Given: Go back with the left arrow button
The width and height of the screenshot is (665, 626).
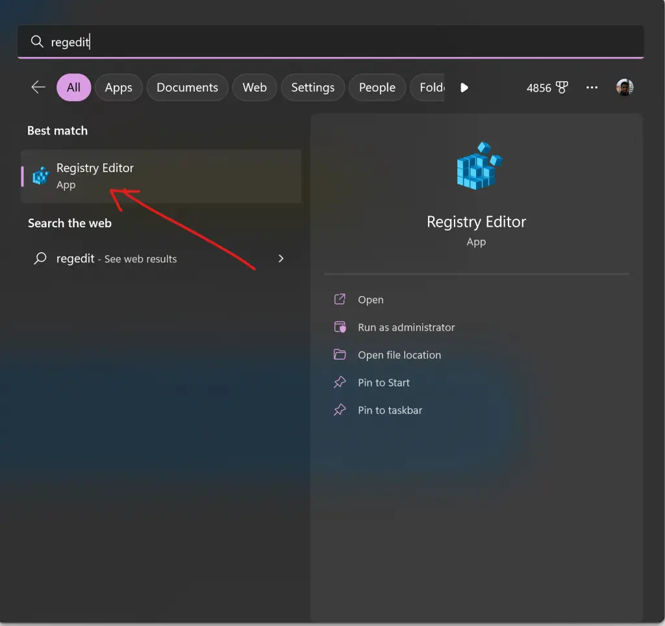Looking at the screenshot, I should tap(38, 88).
